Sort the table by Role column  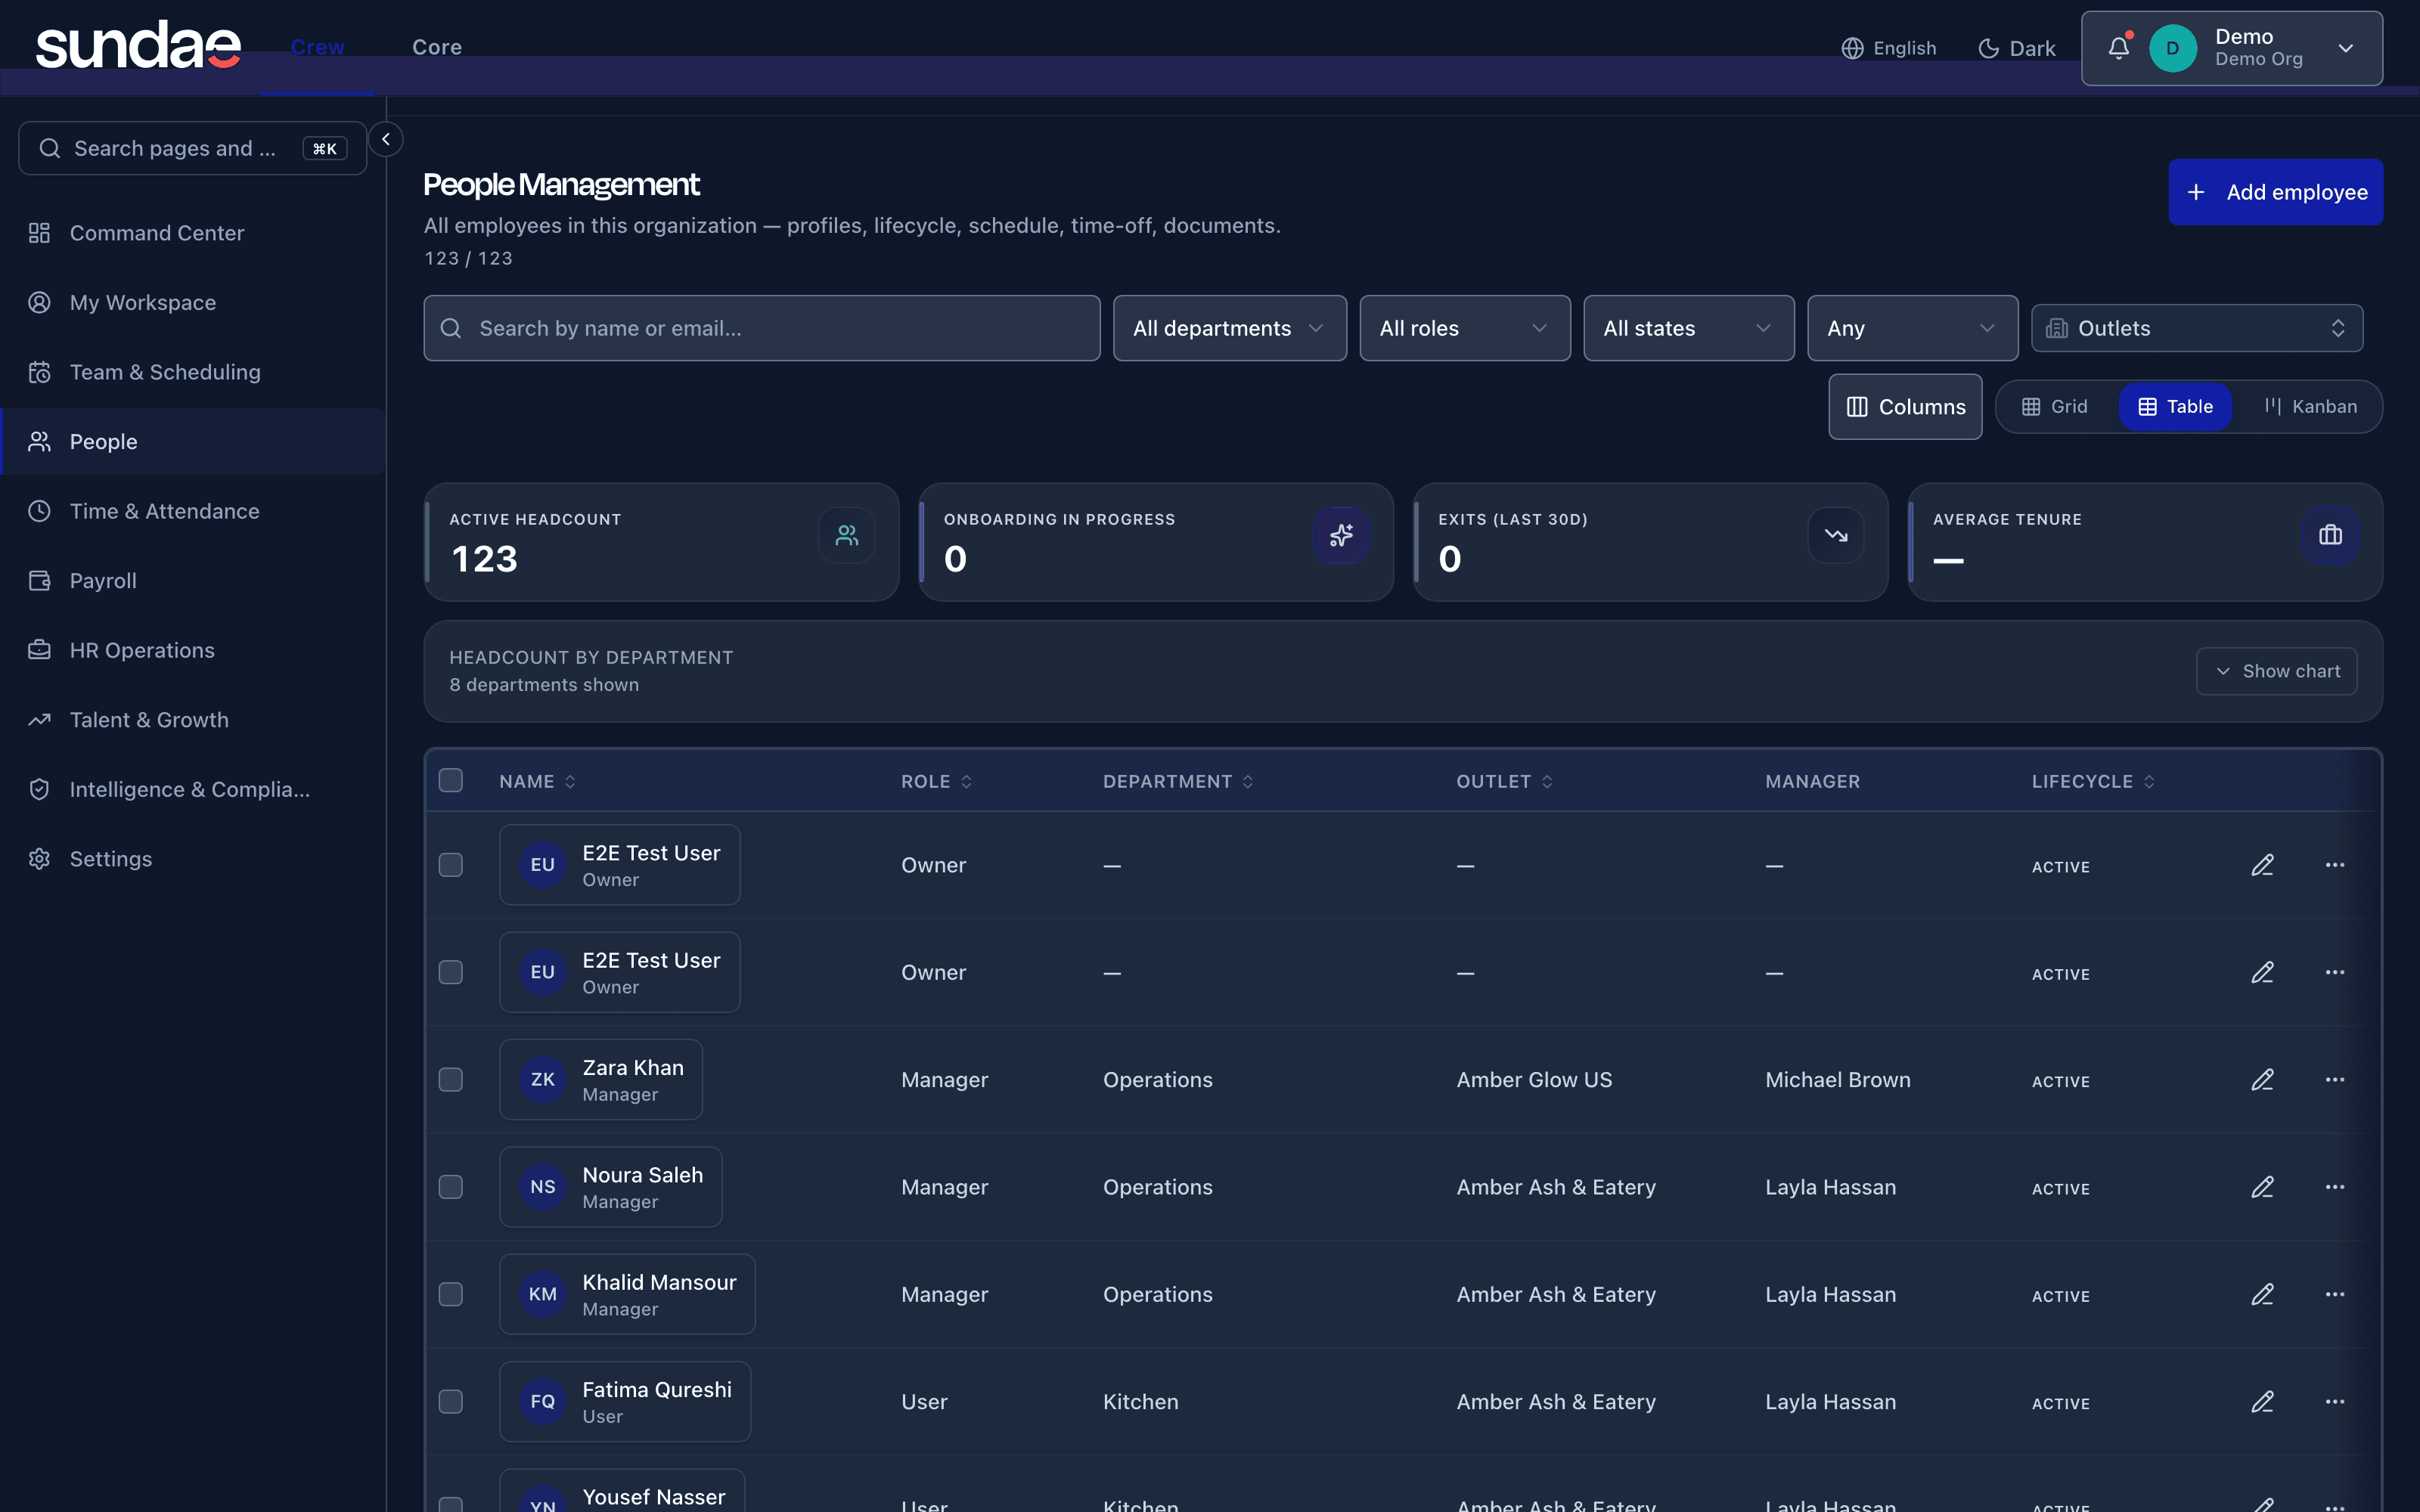[x=937, y=782]
